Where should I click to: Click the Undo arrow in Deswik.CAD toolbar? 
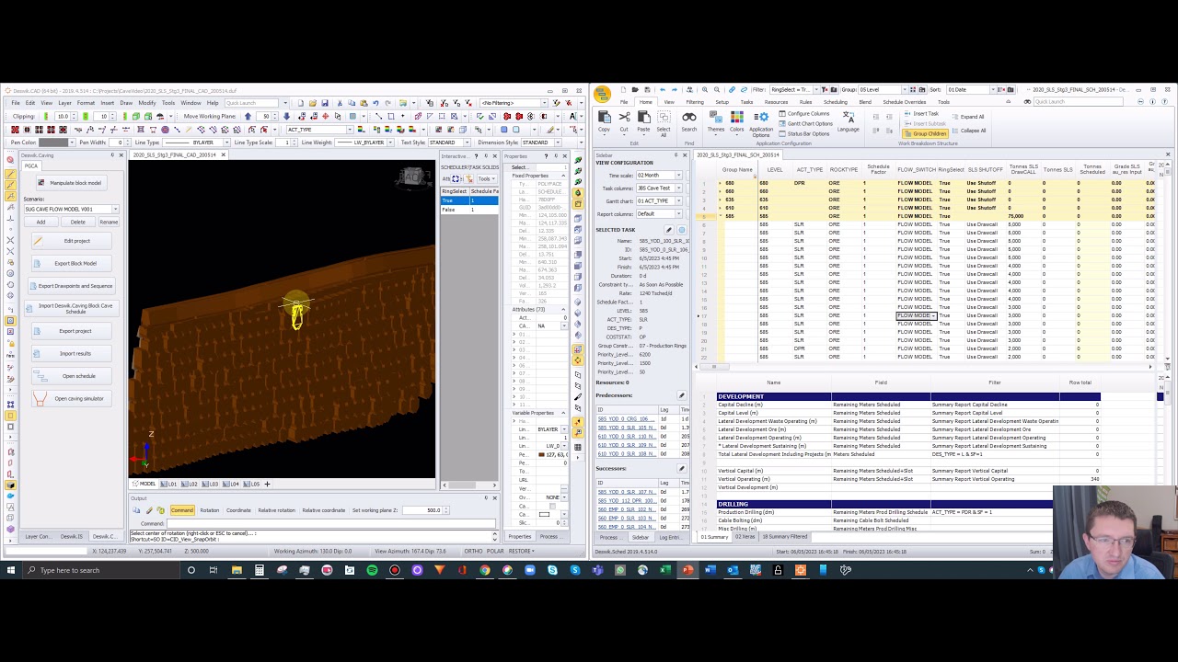(x=375, y=103)
